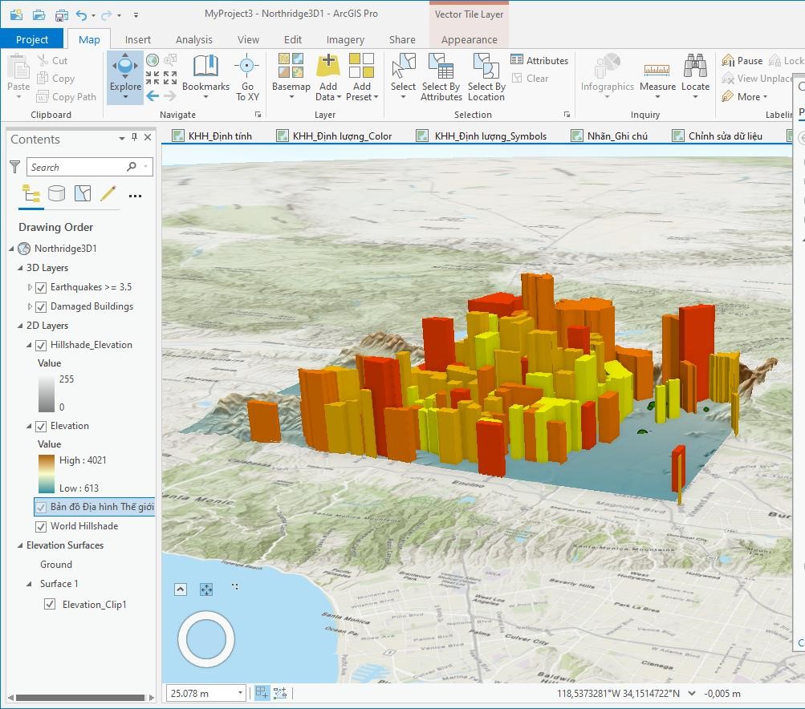Toggle World Hillshade layer checkbox

pos(41,527)
